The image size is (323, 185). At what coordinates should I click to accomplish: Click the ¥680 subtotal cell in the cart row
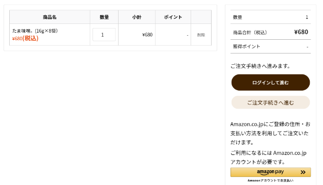pyautogui.click(x=147, y=35)
